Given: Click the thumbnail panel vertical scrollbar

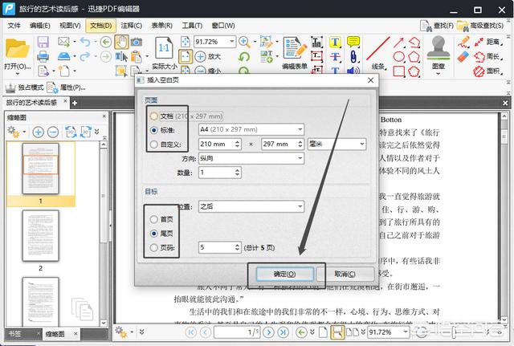Looking at the screenshot, I should [104, 197].
